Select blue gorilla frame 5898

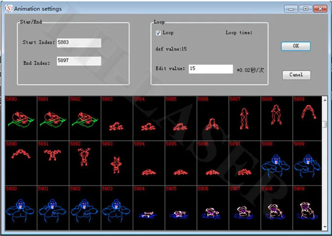277,163
